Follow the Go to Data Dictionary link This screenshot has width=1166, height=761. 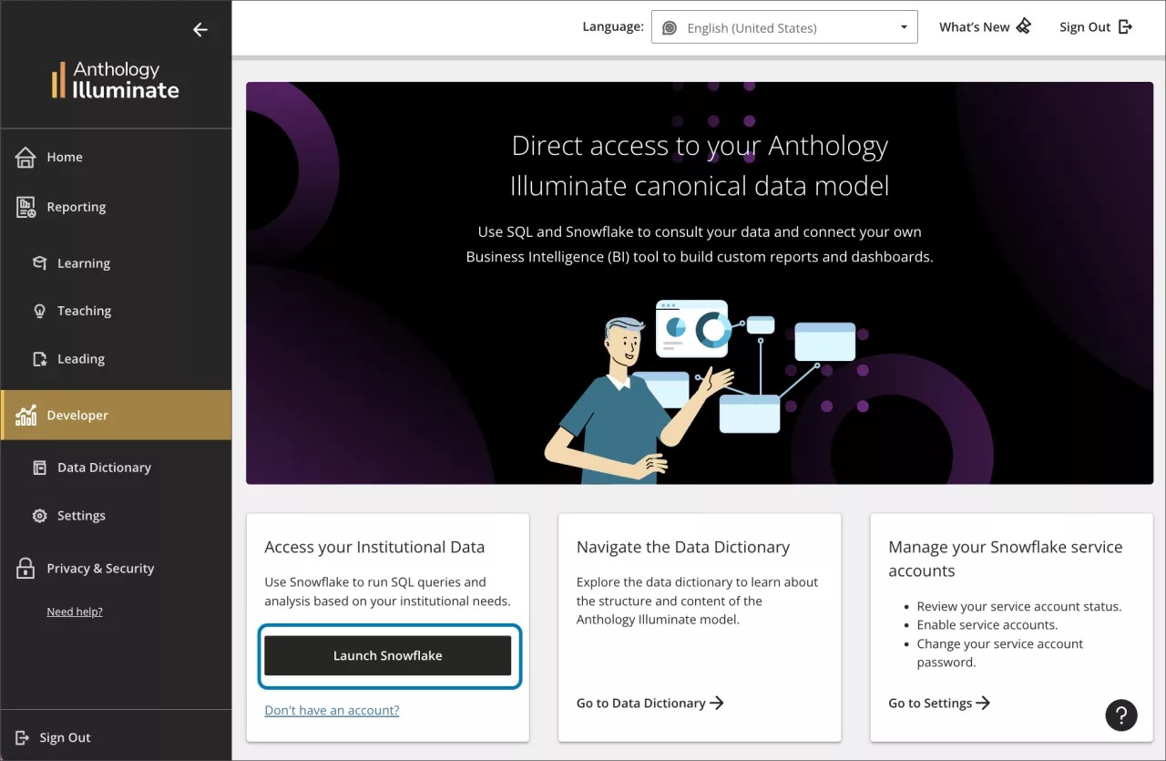pos(649,703)
